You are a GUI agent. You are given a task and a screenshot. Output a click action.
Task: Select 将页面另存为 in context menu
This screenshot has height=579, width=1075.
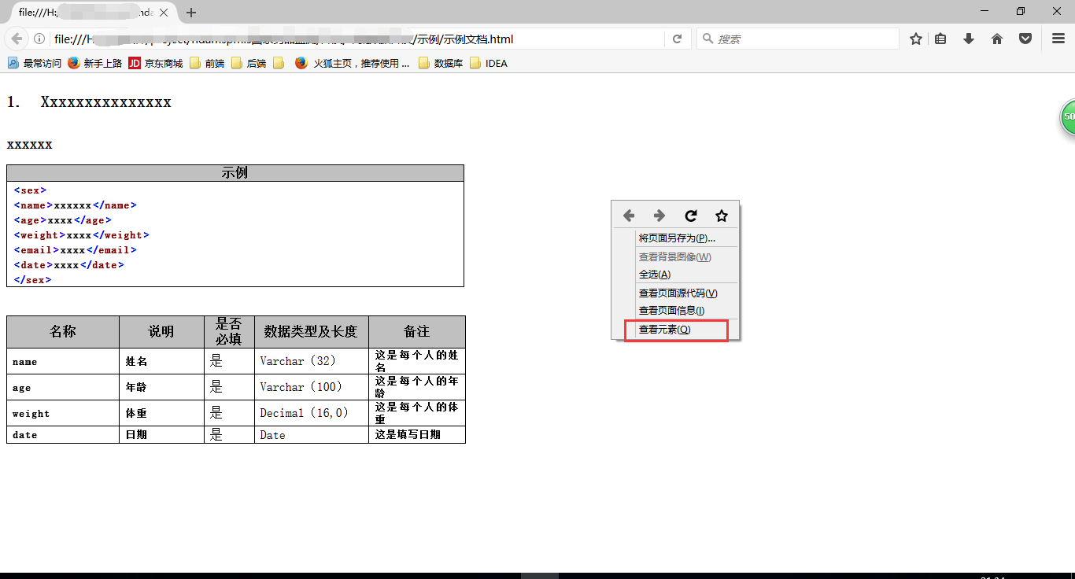click(676, 238)
